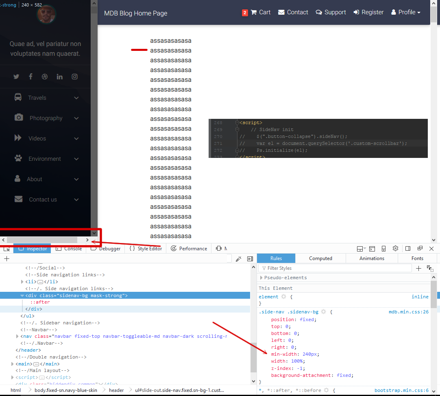Click the sidebar horizontal scrollbar right arrow
The height and width of the screenshot is (396, 440).
click(87, 240)
